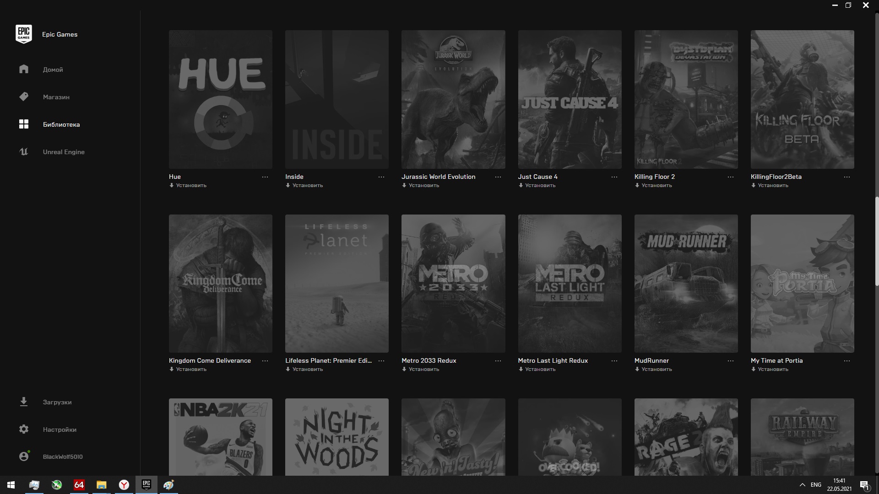This screenshot has width=879, height=494.
Task: Click install arrow icon under MudRunner
Action: coord(637,369)
